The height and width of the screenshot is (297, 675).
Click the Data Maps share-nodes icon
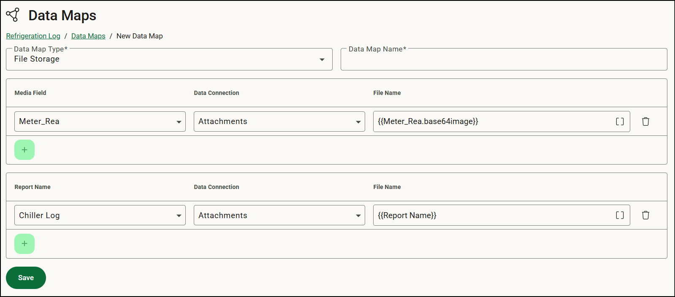pos(13,15)
